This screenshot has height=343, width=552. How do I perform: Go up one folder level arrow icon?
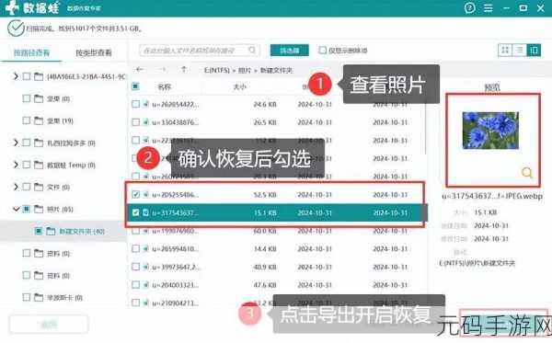(184, 69)
